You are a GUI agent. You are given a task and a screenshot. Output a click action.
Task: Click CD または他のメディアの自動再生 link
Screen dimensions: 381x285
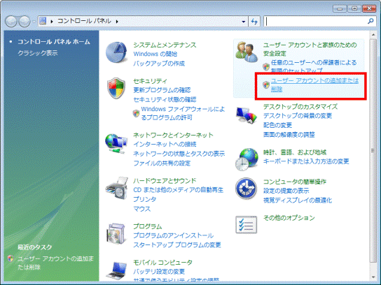178,190
